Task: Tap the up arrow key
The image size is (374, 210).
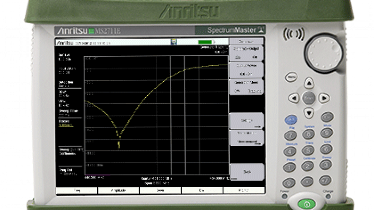Action: coord(309,83)
